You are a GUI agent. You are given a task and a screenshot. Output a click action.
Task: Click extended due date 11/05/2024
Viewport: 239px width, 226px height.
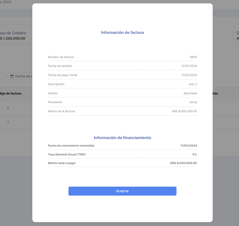click(x=188, y=146)
